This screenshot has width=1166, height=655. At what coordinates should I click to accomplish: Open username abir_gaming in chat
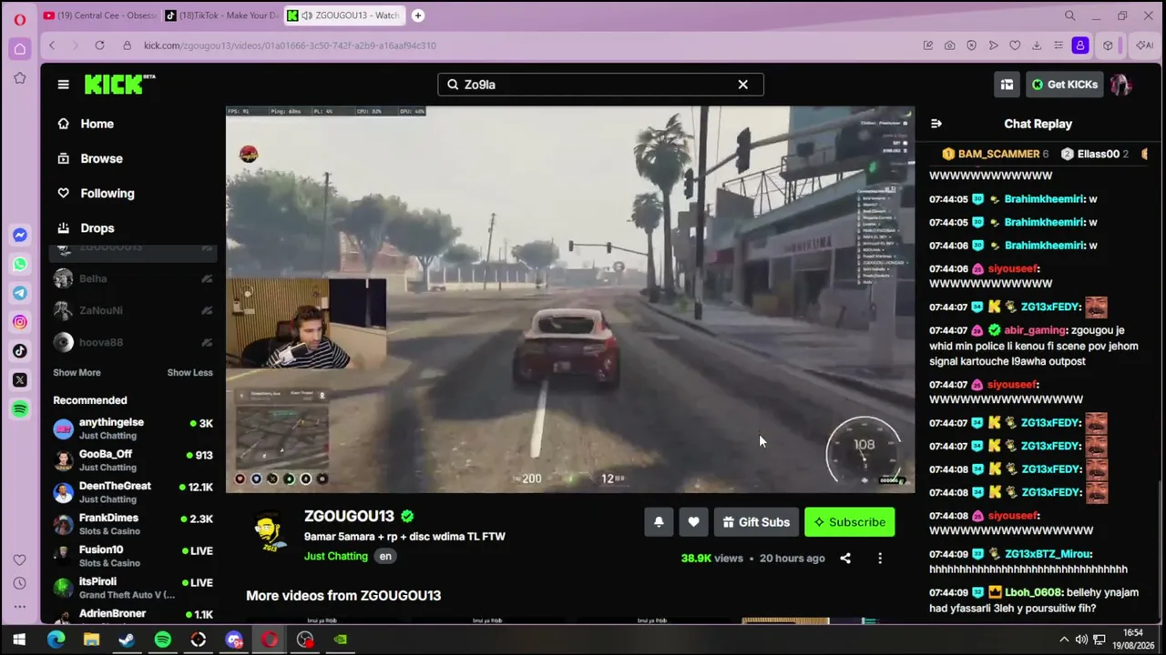(x=1035, y=330)
